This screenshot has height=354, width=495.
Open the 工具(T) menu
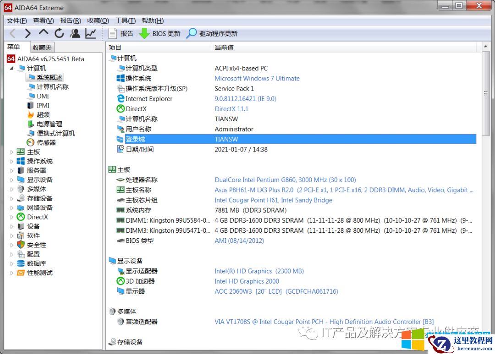point(125,21)
